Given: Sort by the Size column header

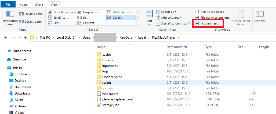Looking at the screenshot, I should point(240,47).
